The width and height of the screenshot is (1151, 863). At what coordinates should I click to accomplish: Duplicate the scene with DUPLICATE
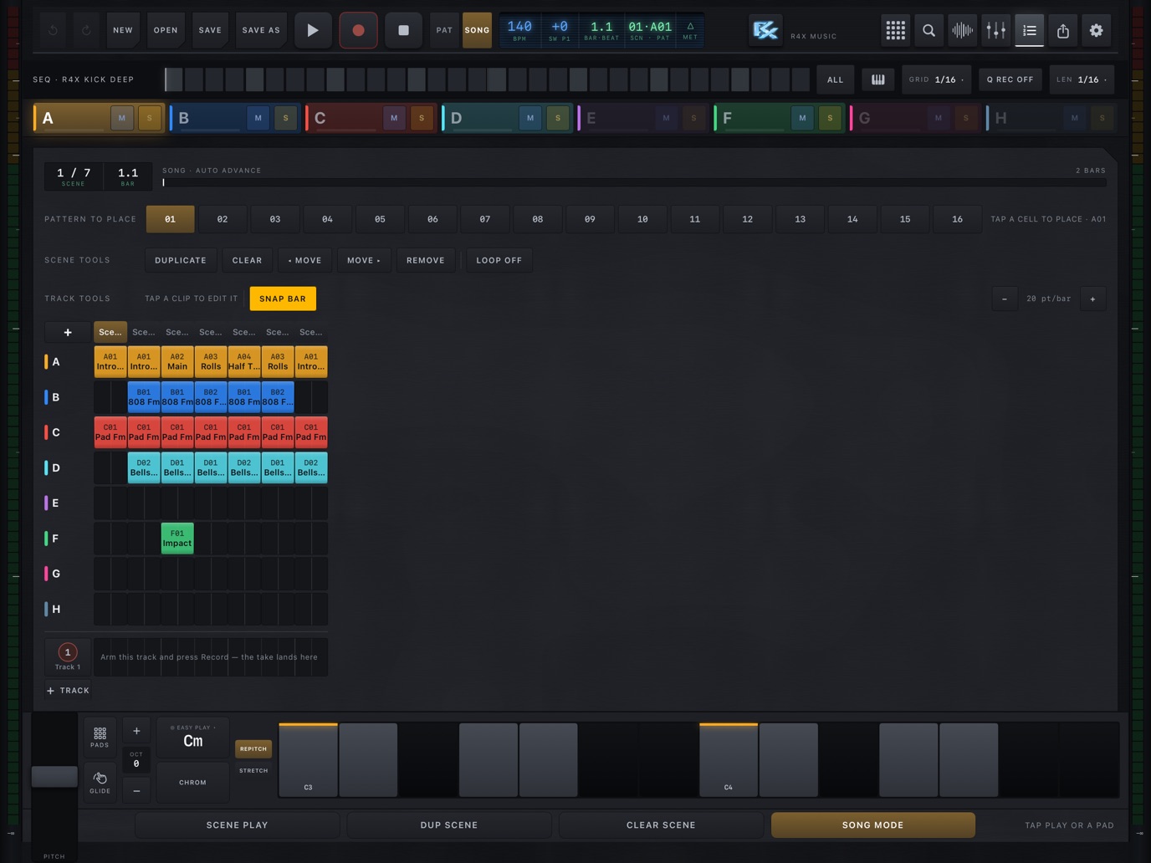tap(181, 260)
